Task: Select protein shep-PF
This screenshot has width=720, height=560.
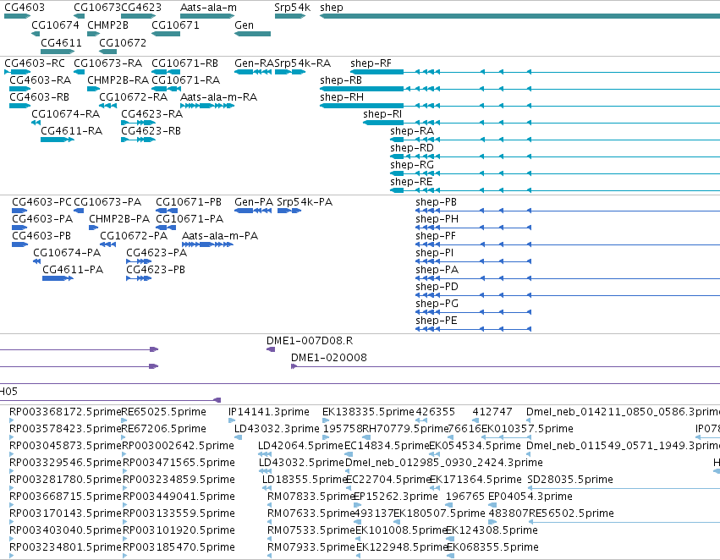Action: tap(436, 236)
